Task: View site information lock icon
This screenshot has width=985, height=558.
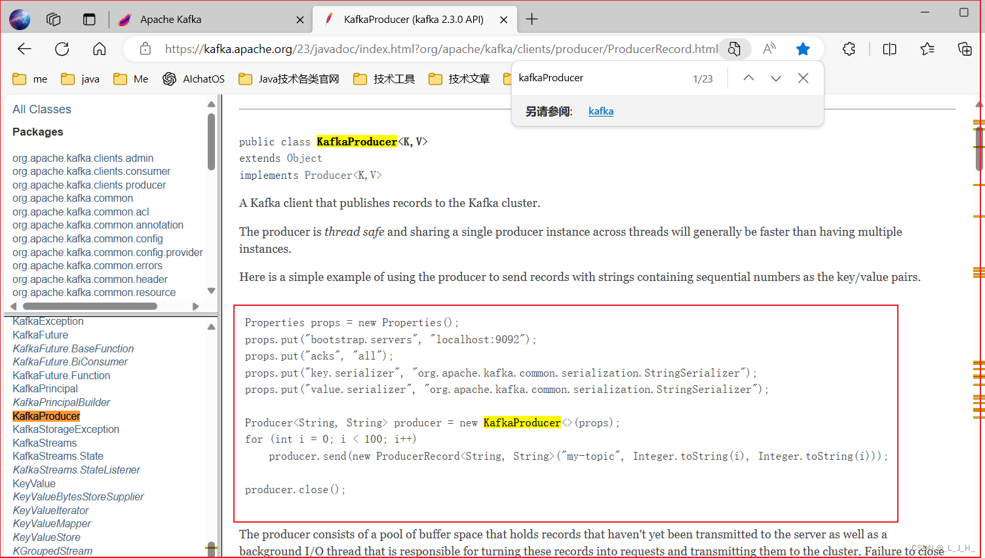Action: 145,49
